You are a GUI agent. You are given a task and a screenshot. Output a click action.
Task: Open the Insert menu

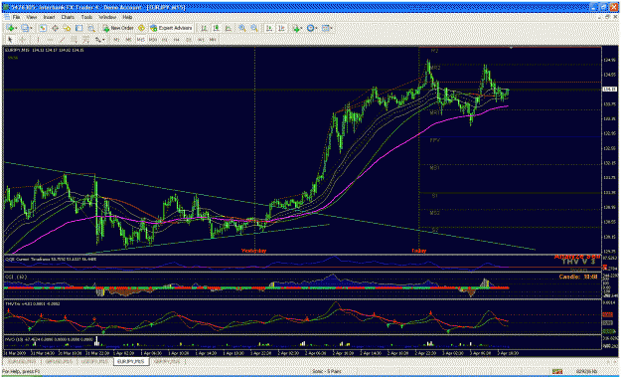[49, 18]
